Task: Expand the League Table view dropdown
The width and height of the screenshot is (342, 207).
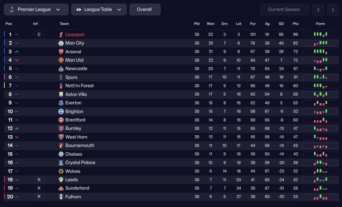Action: pos(99,10)
